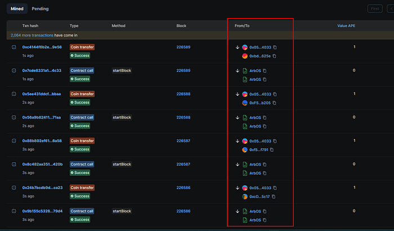Image resolution: width=394 pixels, height=231 pixels.
Task: Open block 226587 in 0x88b802ef61 row
Action: (x=183, y=141)
